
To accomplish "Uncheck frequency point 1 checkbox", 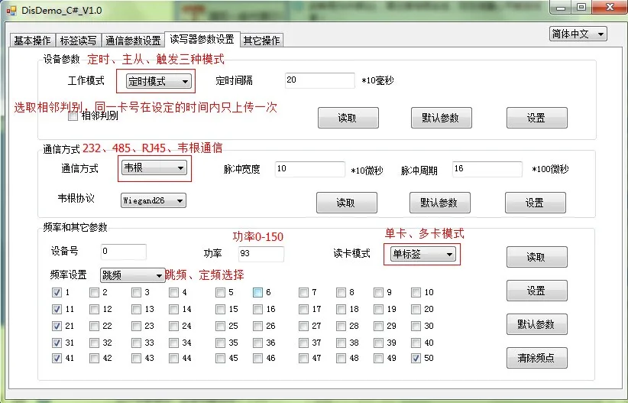I will pyautogui.click(x=57, y=292).
